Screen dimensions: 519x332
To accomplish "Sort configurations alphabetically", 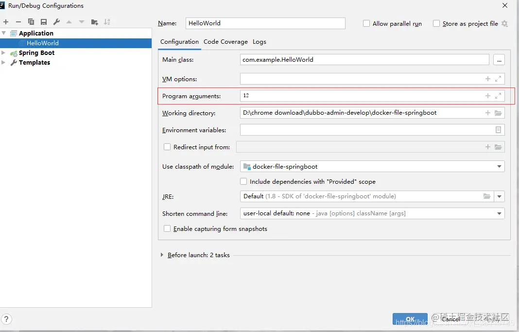I will [x=107, y=22].
